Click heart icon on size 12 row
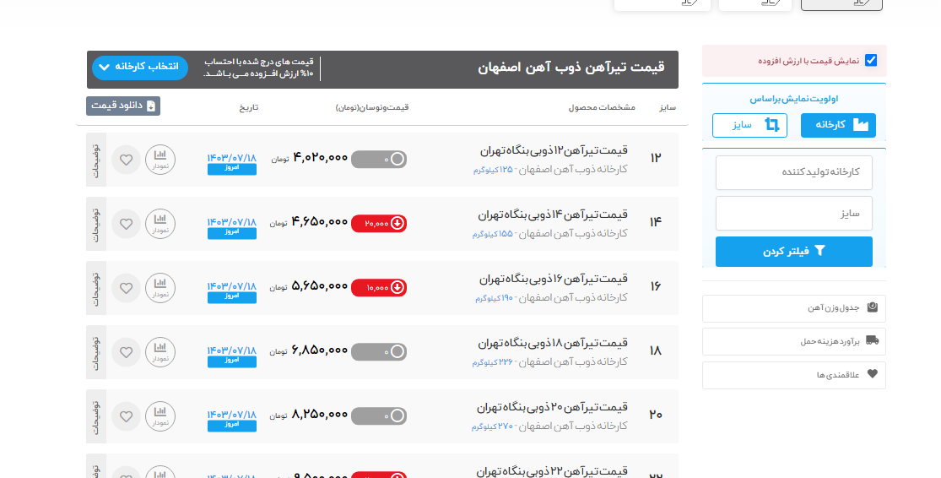941x478 pixels. [126, 160]
